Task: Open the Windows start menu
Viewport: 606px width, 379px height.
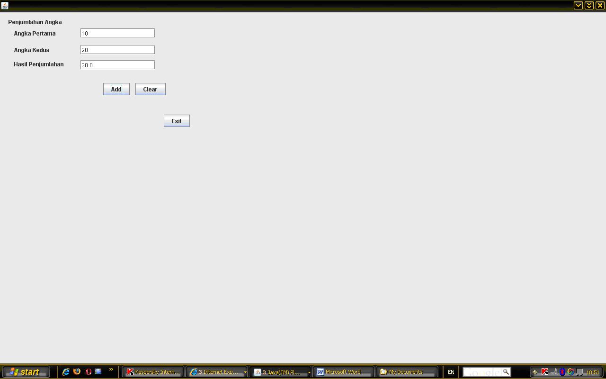Action: (26, 372)
